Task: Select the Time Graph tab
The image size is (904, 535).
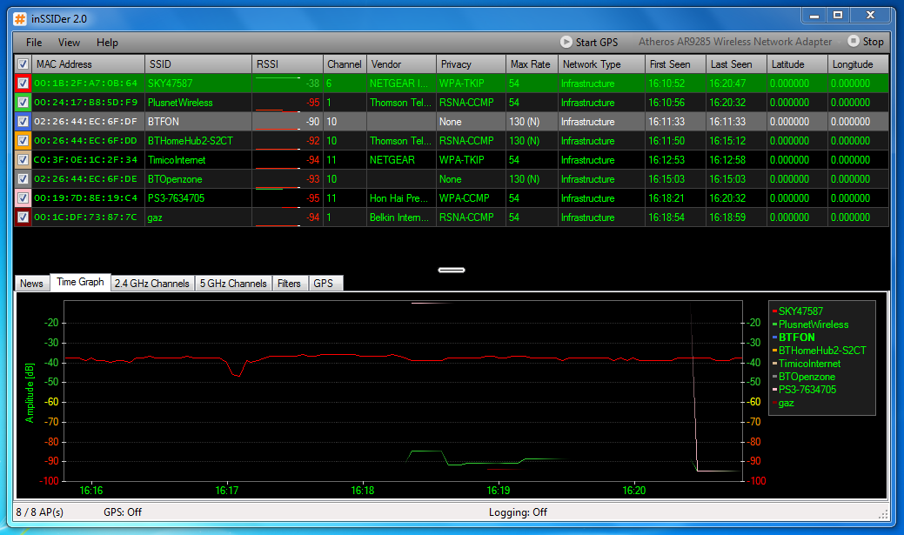Action: click(x=80, y=282)
